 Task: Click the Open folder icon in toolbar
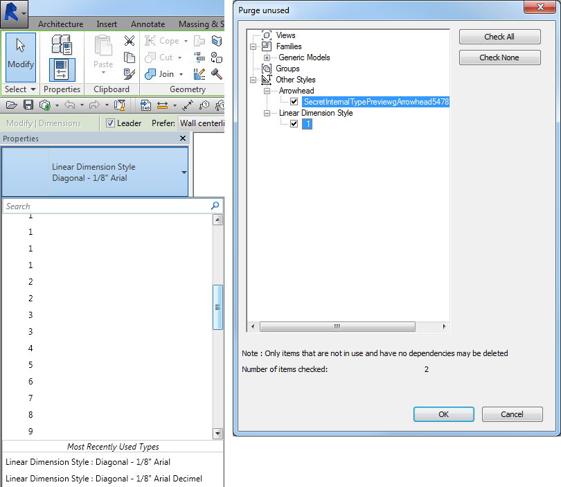(12, 105)
